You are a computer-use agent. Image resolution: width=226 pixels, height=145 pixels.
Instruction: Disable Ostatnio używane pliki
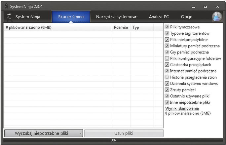click(167, 96)
